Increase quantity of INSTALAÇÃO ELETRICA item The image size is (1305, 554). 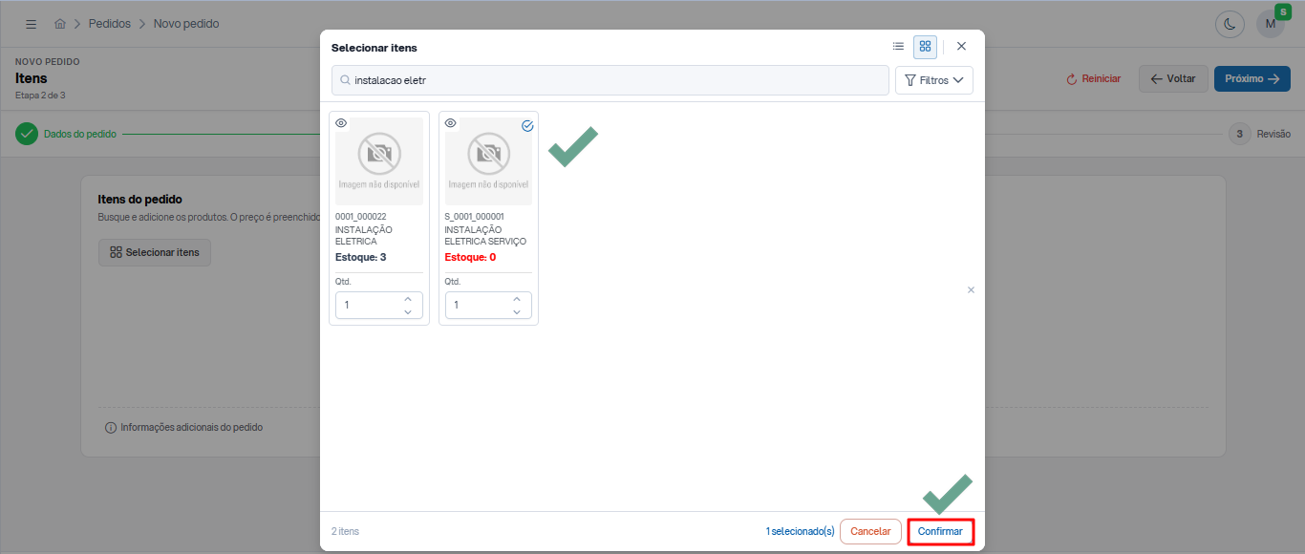pos(408,299)
